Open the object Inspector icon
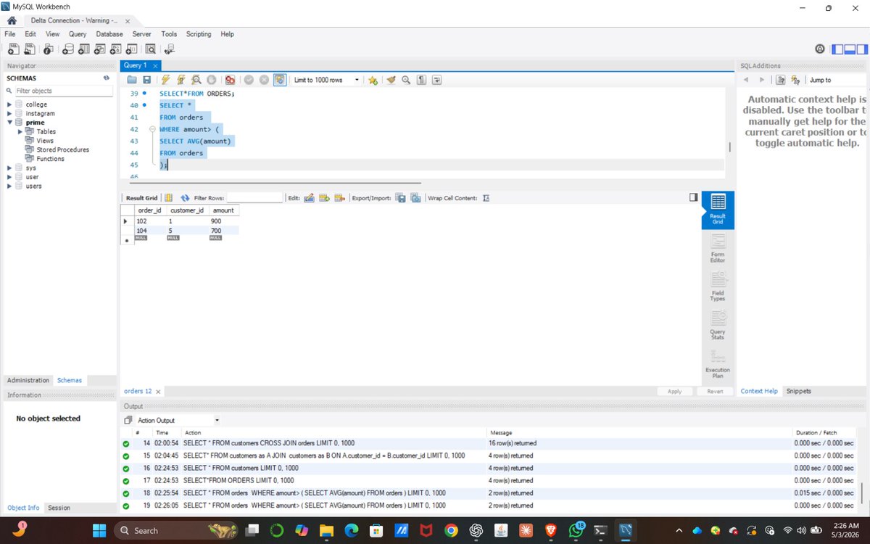 [x=49, y=49]
